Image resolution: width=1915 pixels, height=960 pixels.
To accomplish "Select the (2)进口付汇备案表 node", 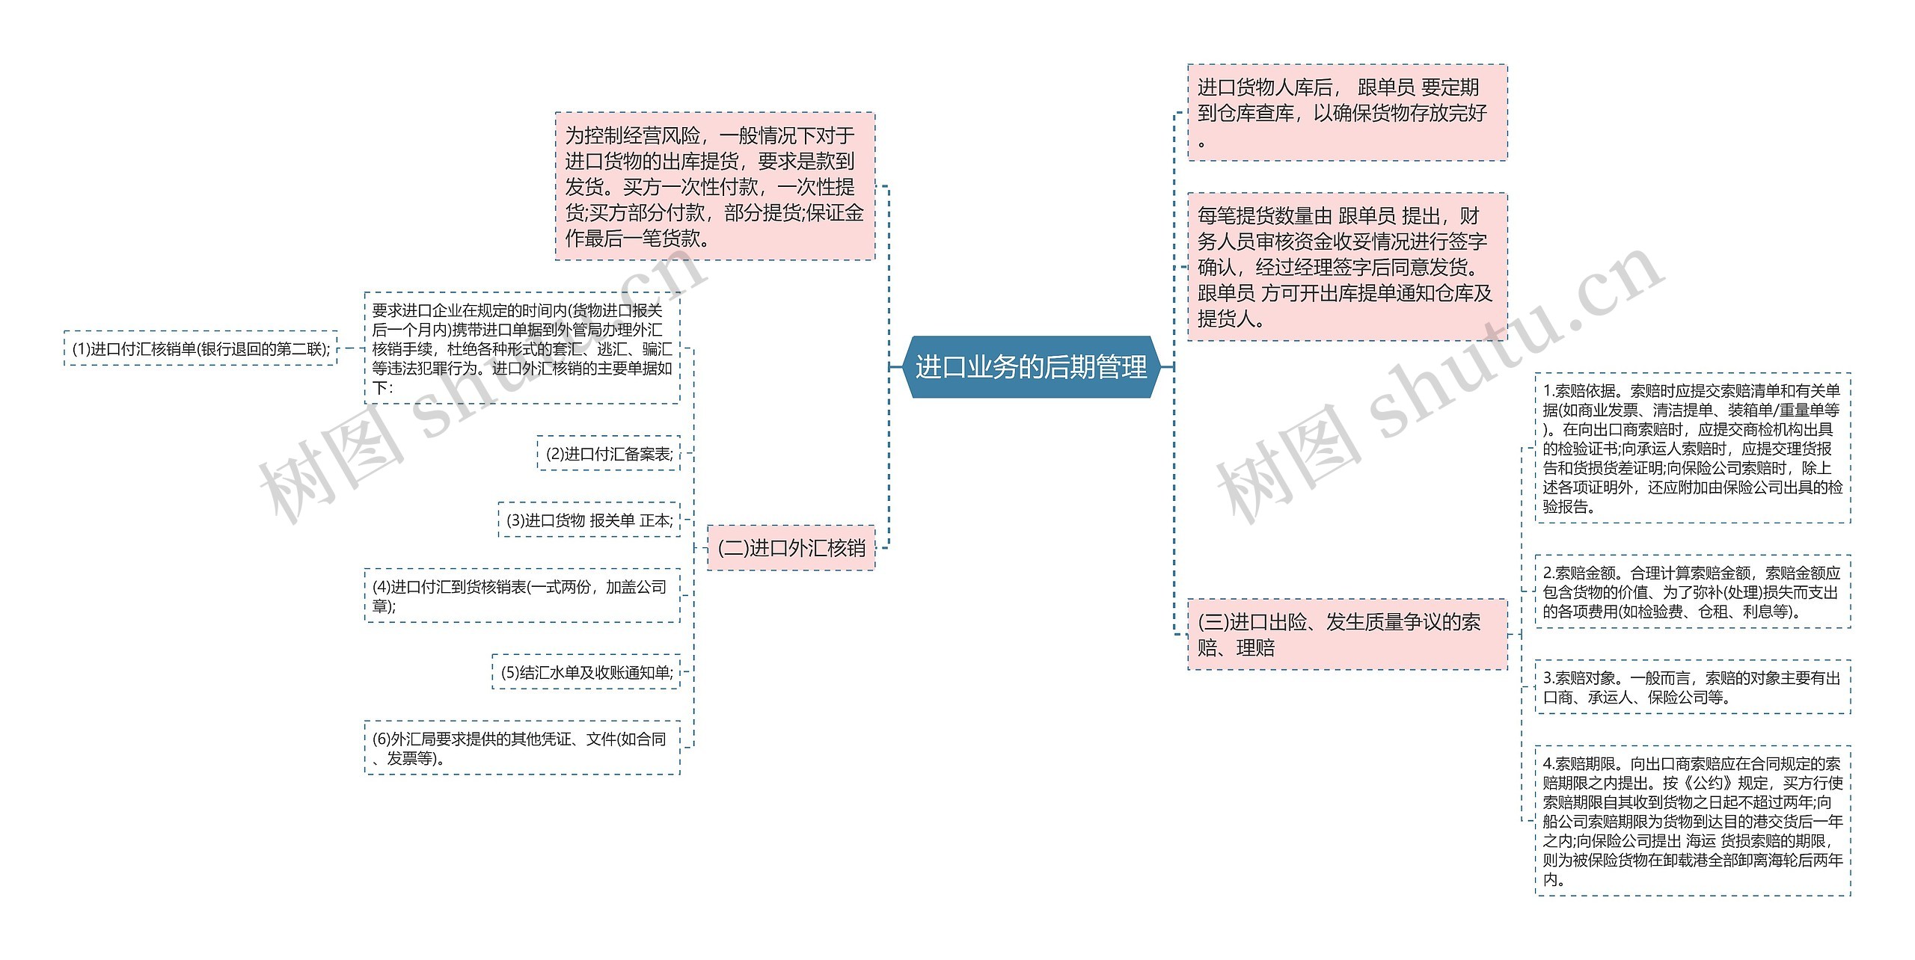I will pos(609,453).
